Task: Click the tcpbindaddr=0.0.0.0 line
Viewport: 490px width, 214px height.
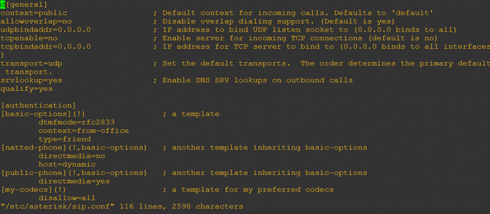Action: (x=45, y=47)
